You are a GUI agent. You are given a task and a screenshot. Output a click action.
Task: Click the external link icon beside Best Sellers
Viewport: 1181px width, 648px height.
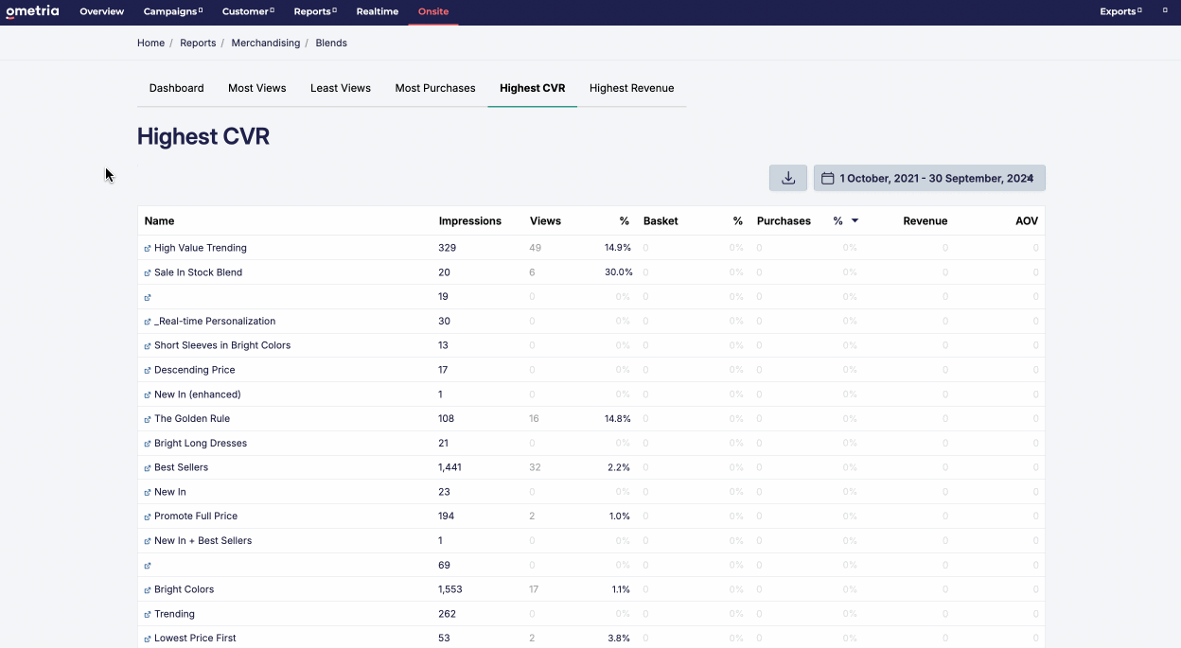pyautogui.click(x=146, y=466)
